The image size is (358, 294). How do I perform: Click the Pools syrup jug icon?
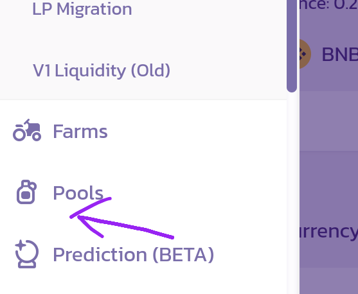coord(26,192)
